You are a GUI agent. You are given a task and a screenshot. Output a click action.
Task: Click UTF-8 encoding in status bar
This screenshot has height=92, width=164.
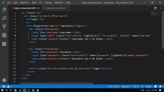(x=136, y=86)
